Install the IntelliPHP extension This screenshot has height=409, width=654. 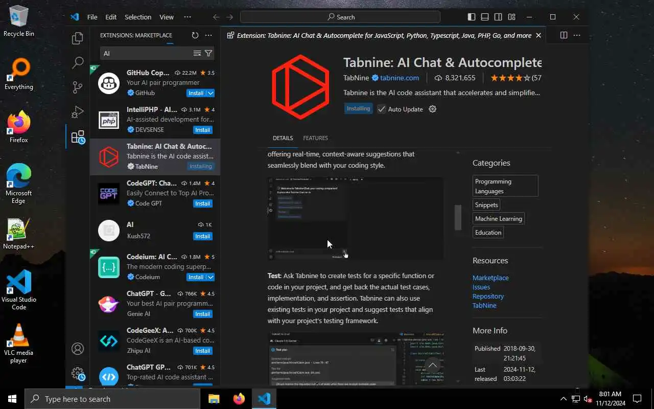[x=203, y=130]
